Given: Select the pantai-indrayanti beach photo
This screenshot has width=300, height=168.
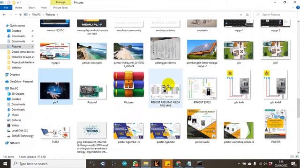Looking at the screenshot, I should pyautogui.click(x=92, y=51).
